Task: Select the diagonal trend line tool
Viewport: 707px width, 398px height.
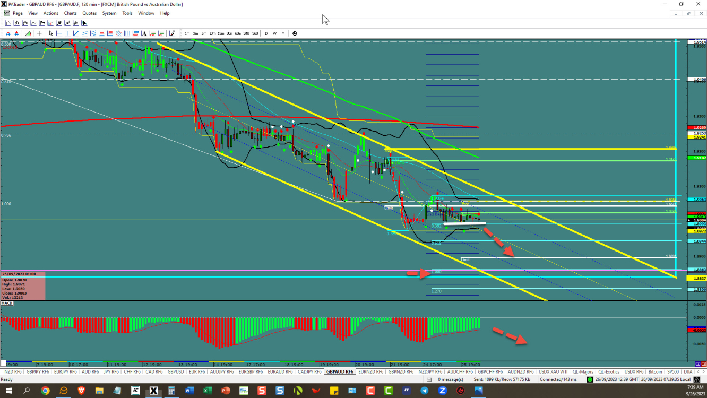Action: click(x=76, y=33)
